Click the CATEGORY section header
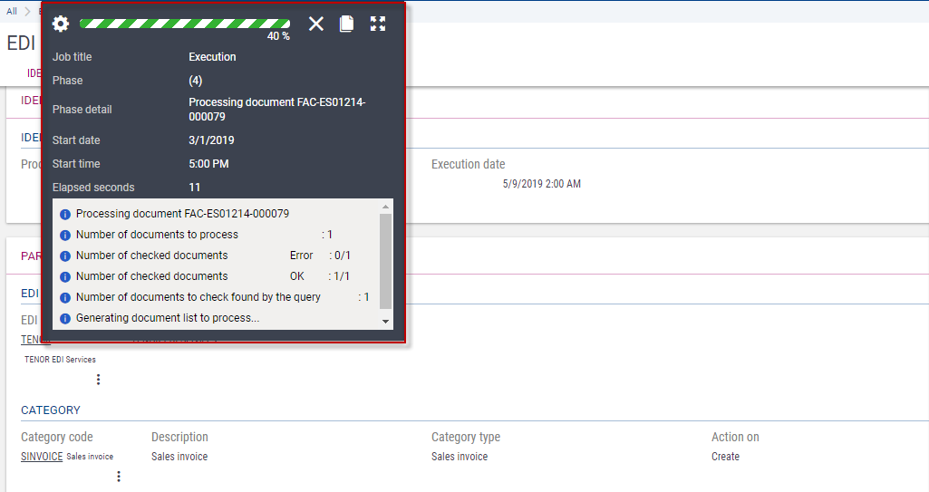 coord(51,410)
